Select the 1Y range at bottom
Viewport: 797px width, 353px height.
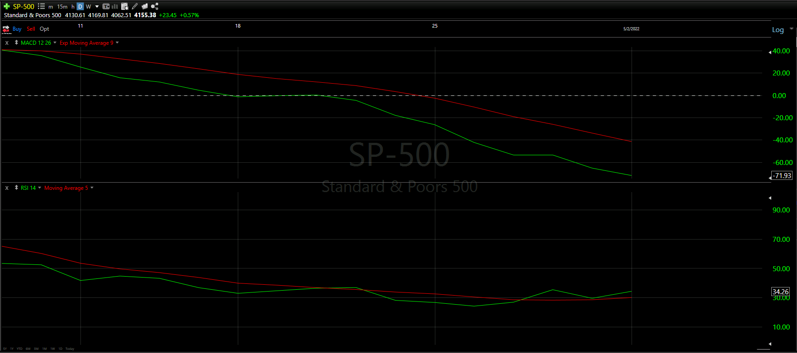[x=12, y=349]
